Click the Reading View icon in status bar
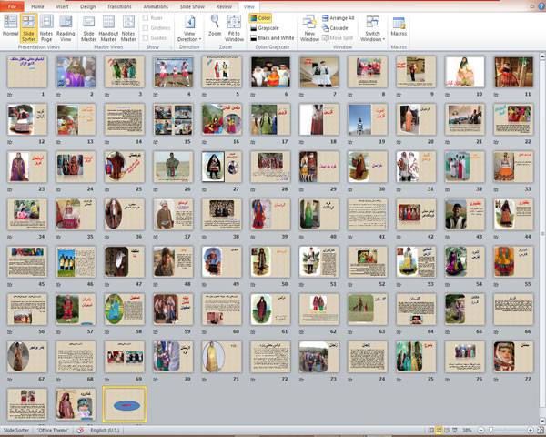 [447, 431]
